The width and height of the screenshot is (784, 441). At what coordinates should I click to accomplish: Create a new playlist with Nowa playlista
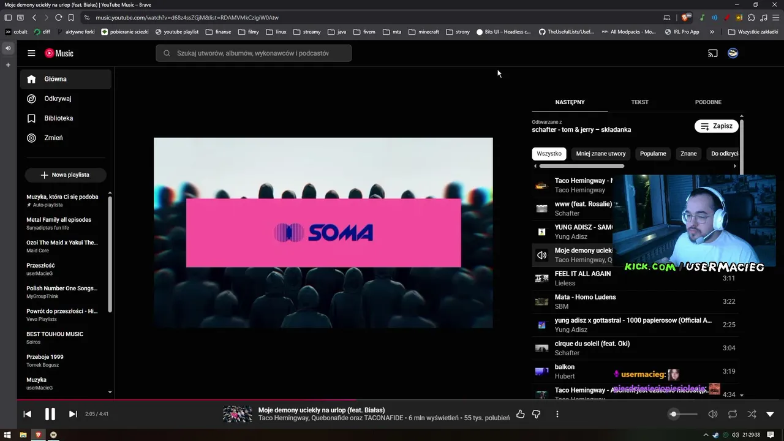coord(66,175)
